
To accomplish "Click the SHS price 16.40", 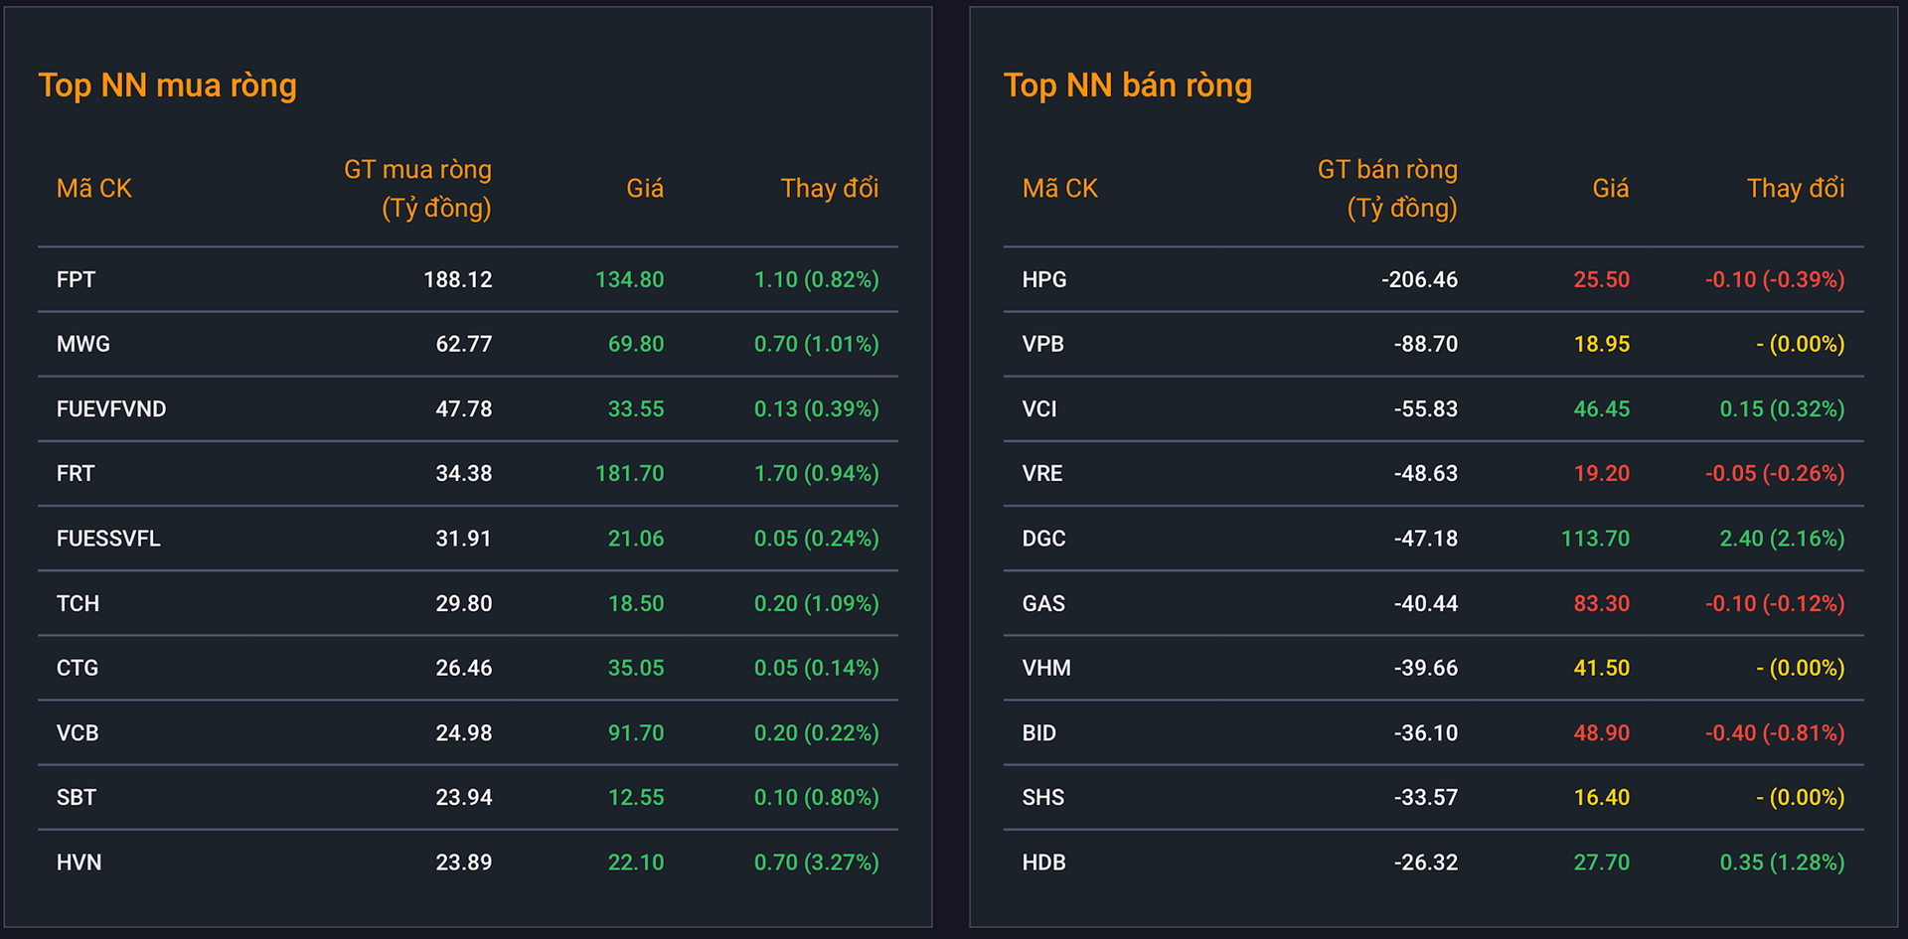I will click(x=1602, y=798).
